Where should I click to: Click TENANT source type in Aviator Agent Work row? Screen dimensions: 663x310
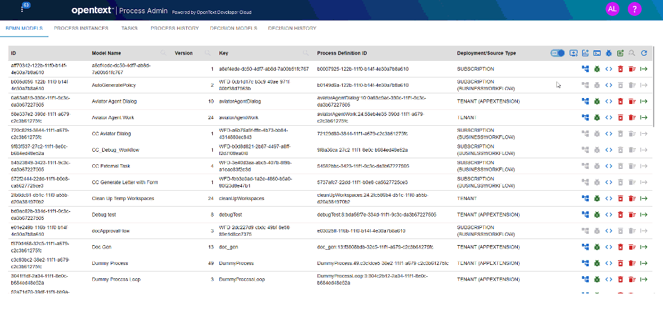[x=467, y=117]
